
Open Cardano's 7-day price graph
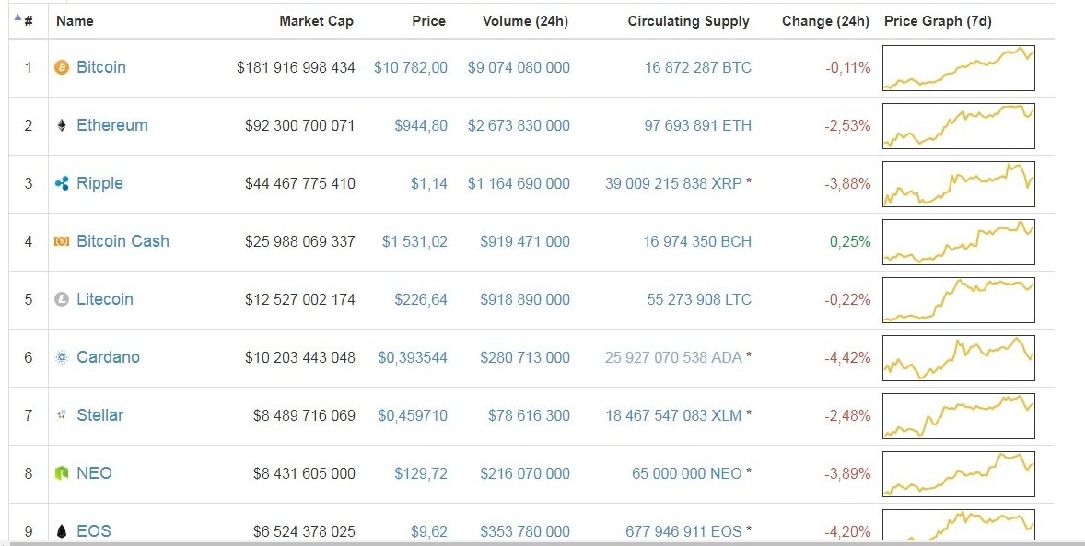click(958, 357)
